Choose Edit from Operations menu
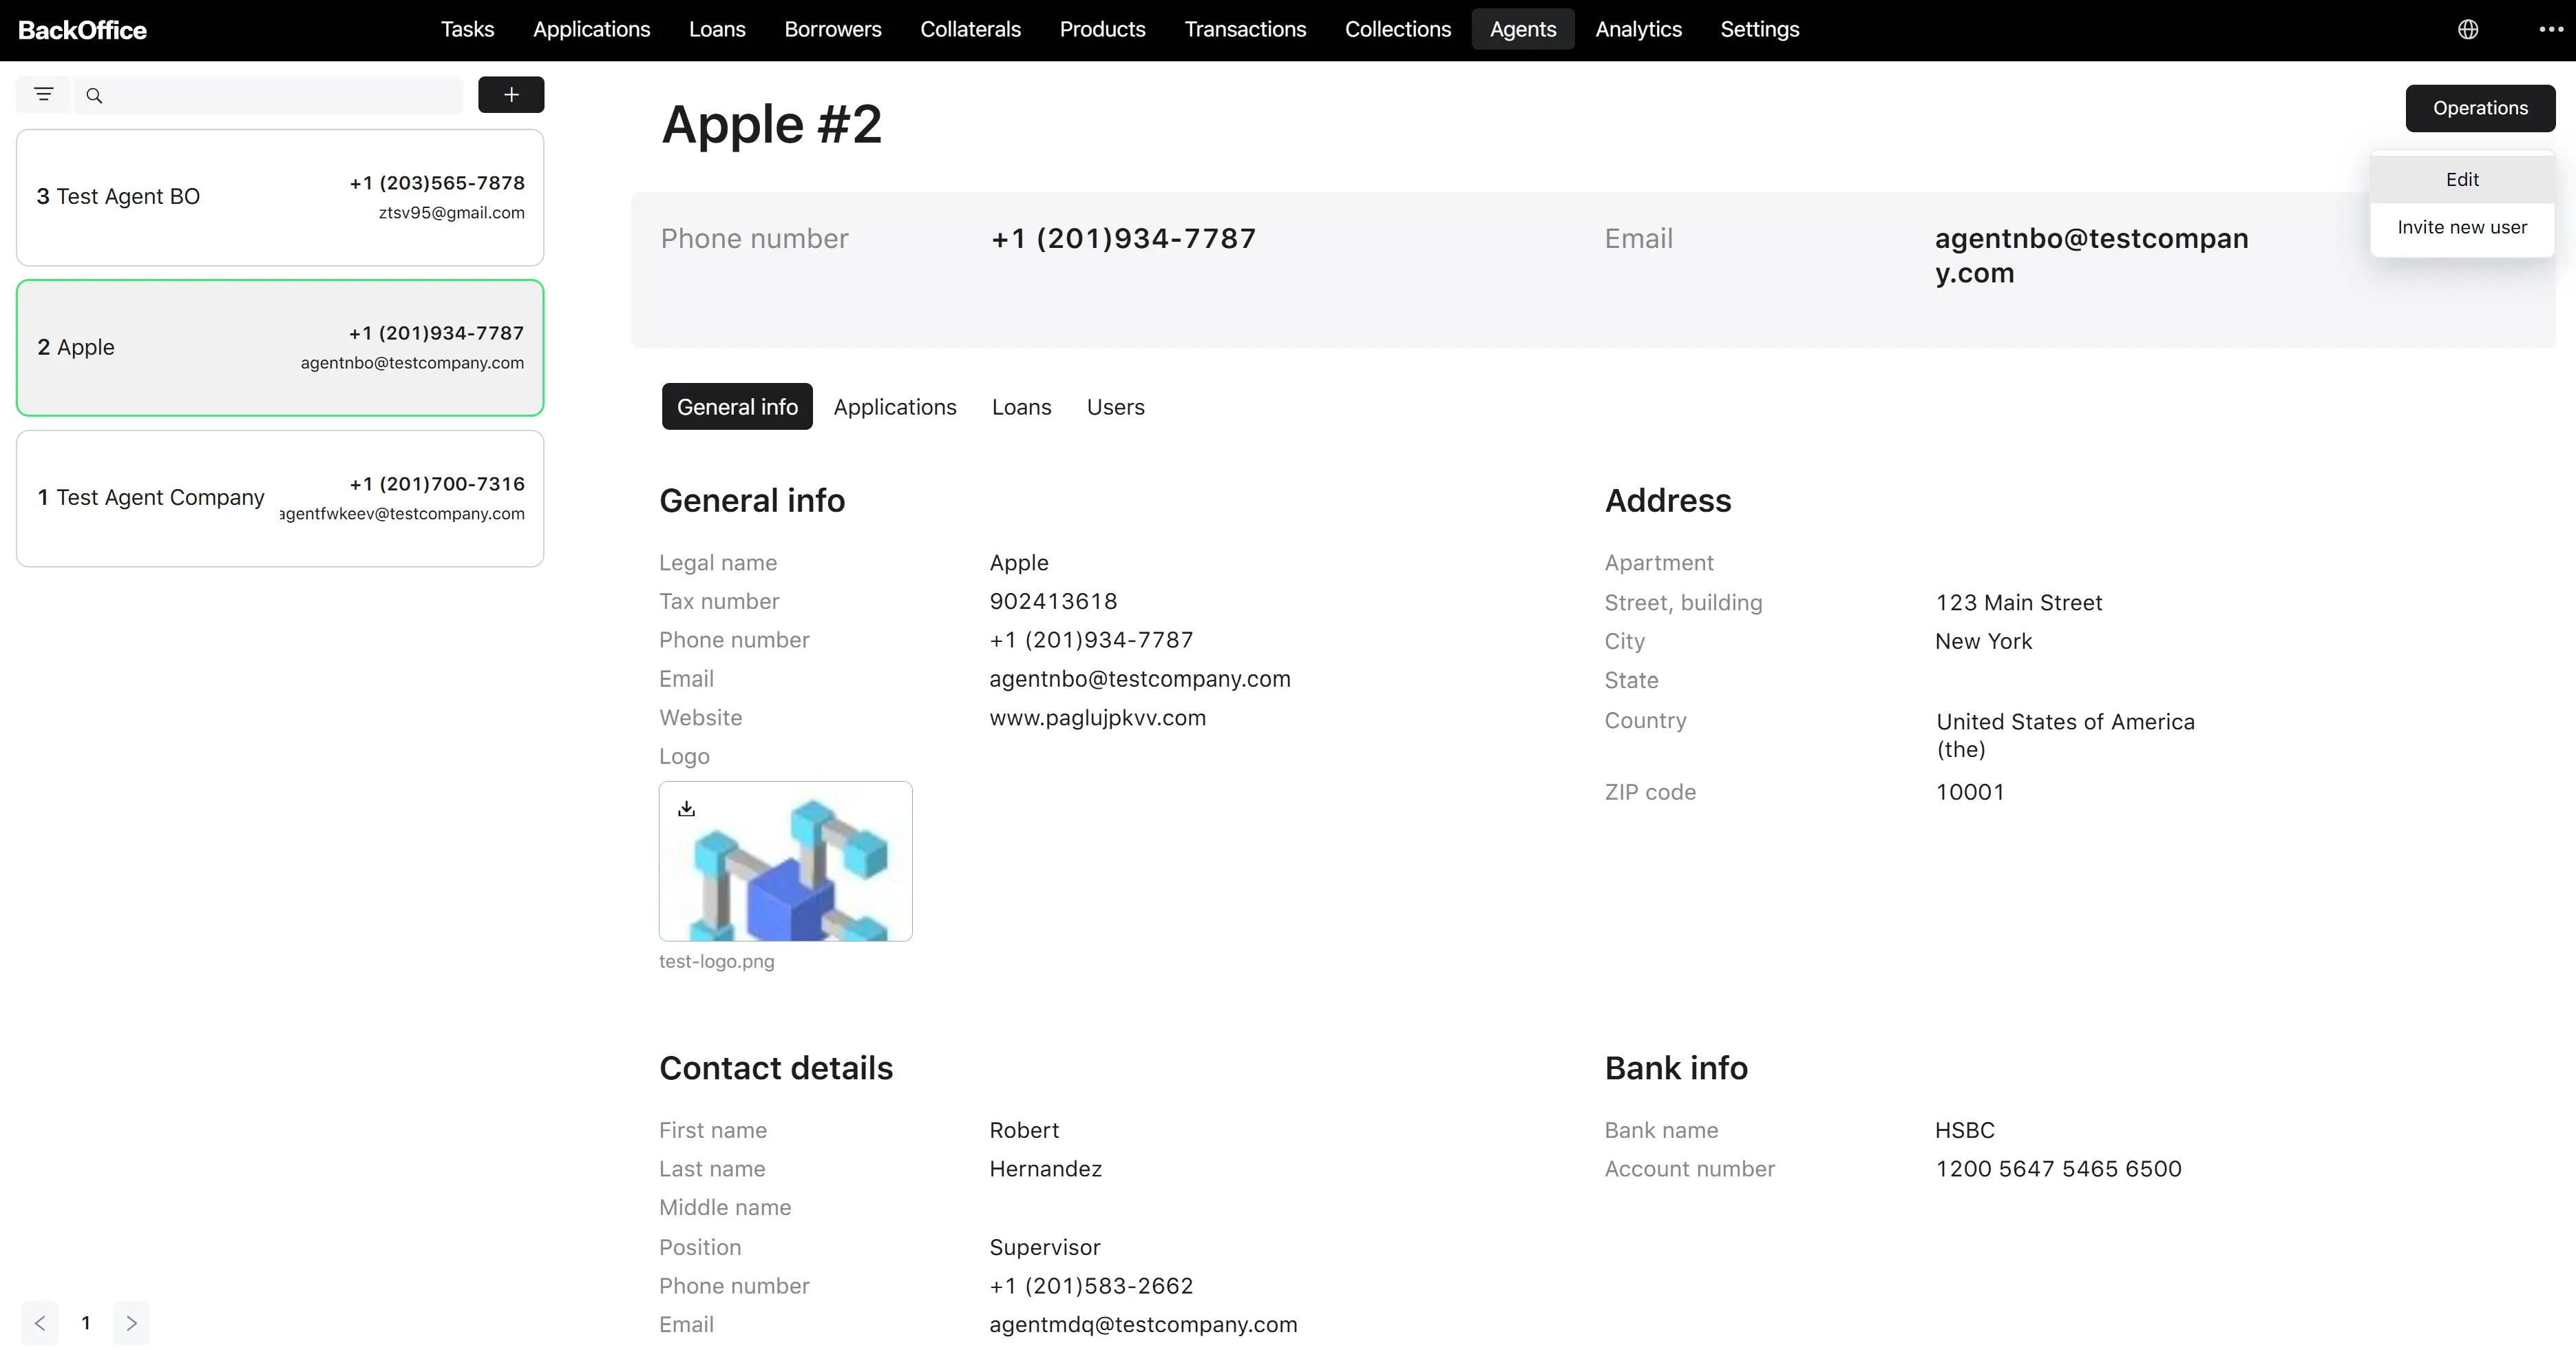 (2462, 179)
